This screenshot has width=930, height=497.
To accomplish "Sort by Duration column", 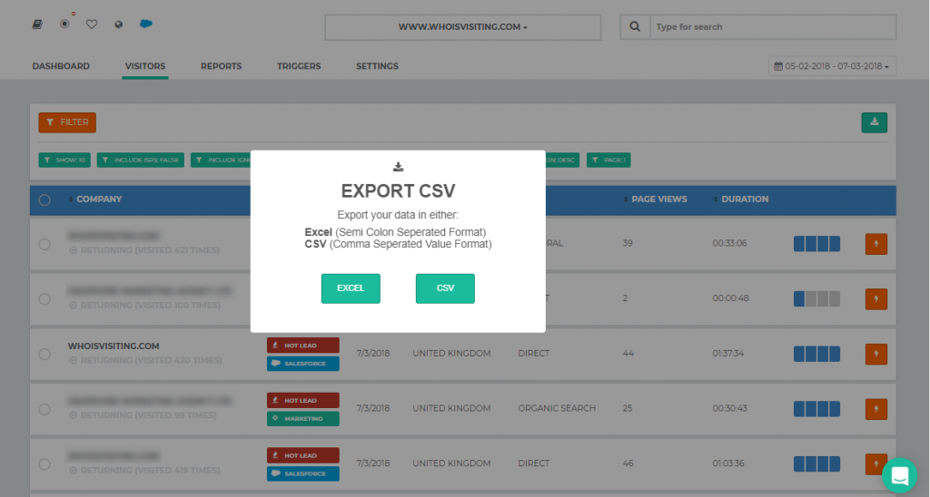I will tap(741, 199).
